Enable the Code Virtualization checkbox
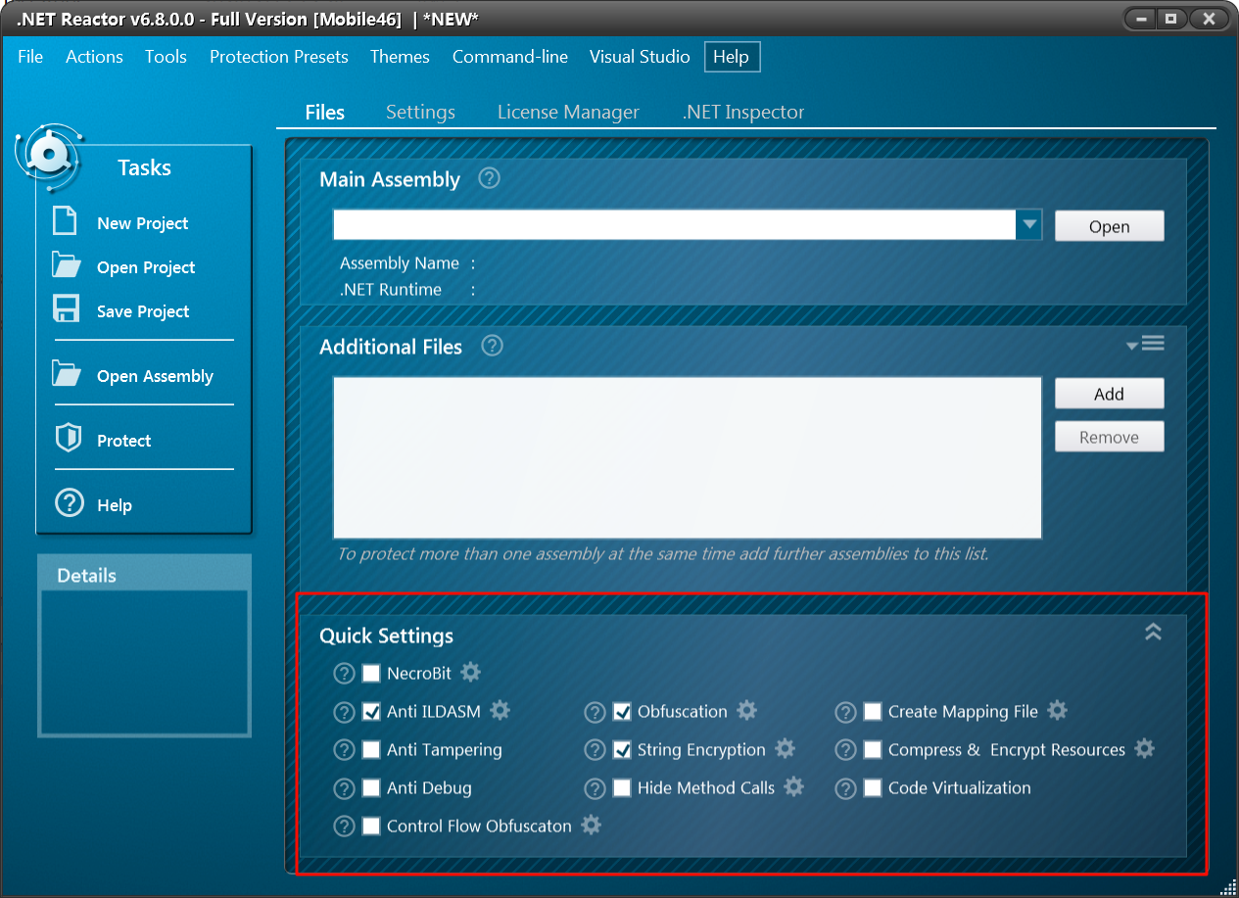Viewport: 1239px width, 898px height. click(x=873, y=788)
